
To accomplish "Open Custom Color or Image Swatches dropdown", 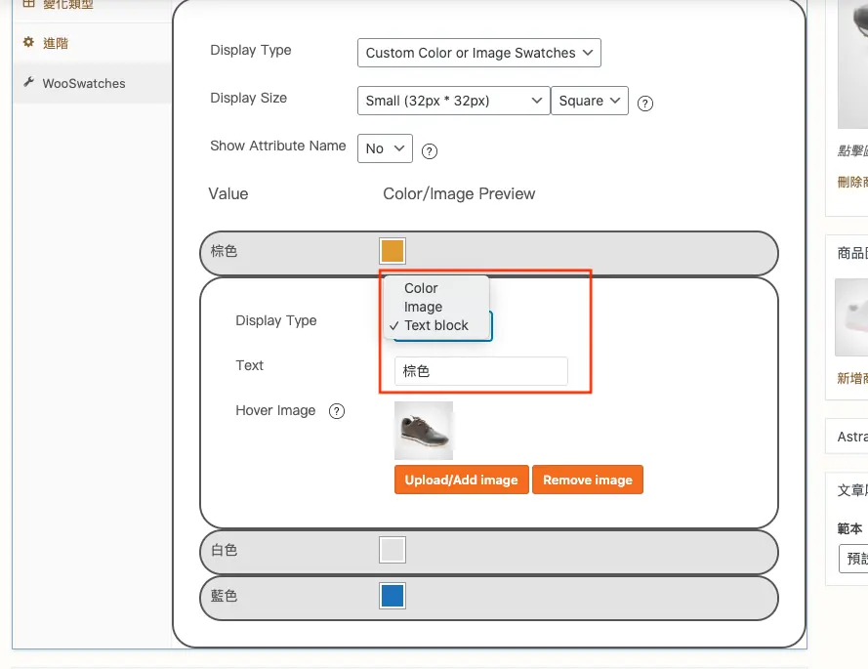I will (479, 53).
